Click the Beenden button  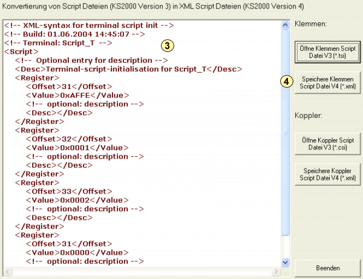coord(327,268)
